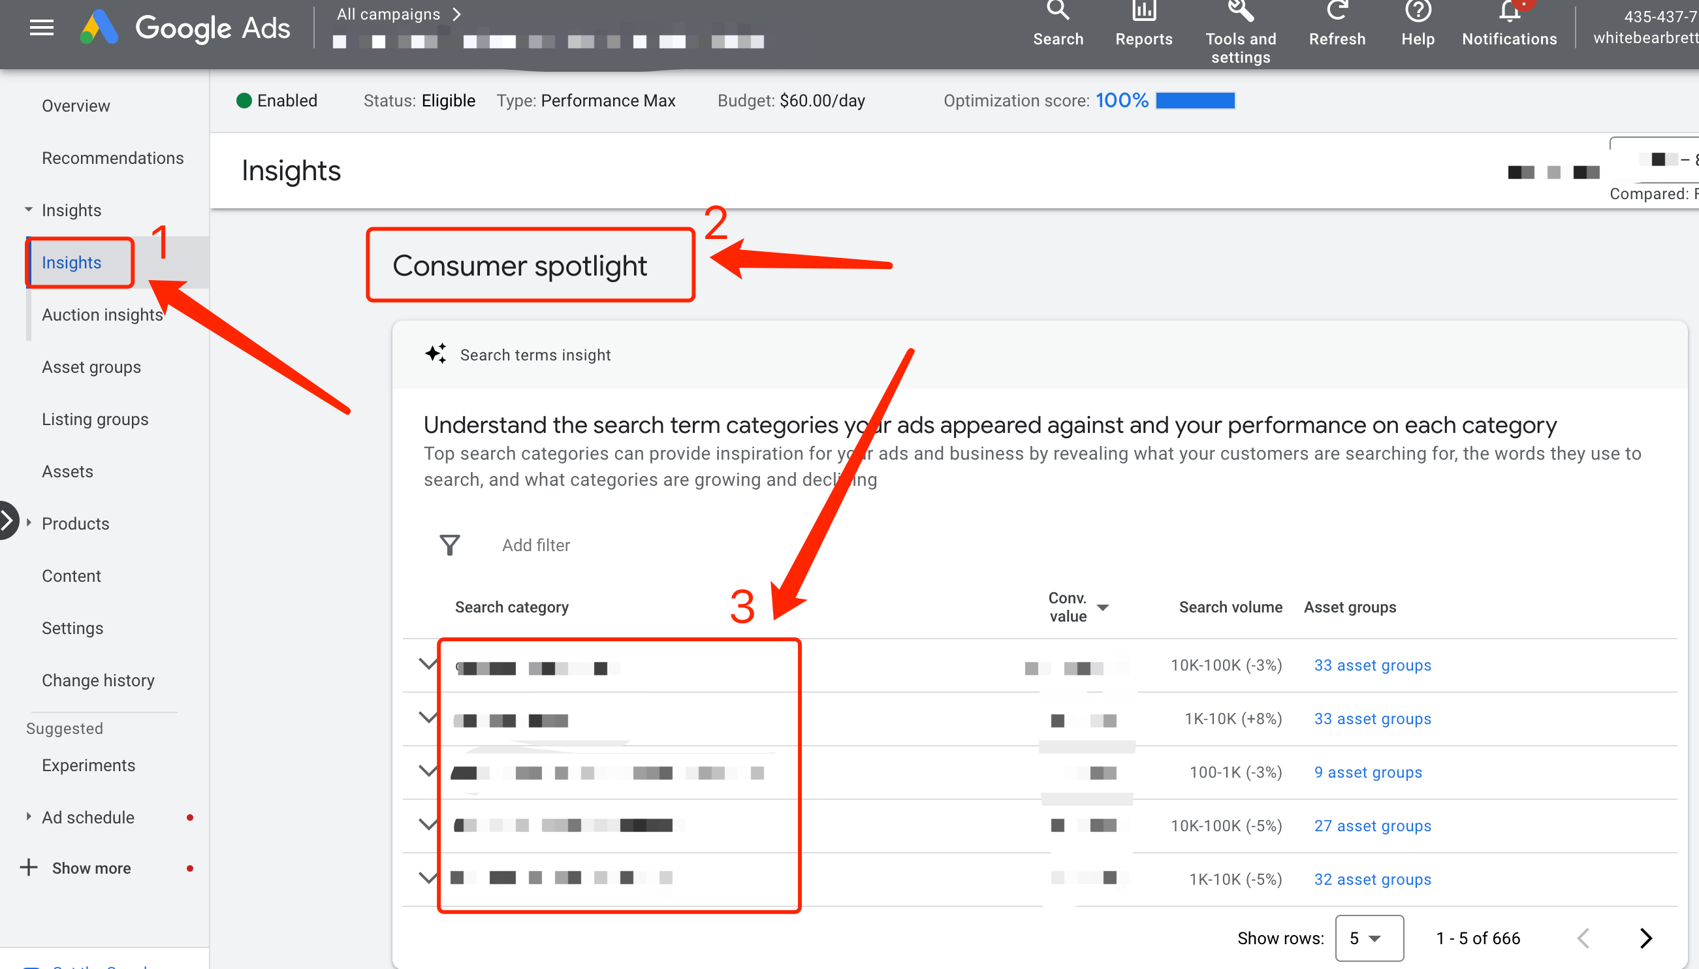Click Show more in sidebar
Viewport: 1699px width, 969px height.
point(91,868)
